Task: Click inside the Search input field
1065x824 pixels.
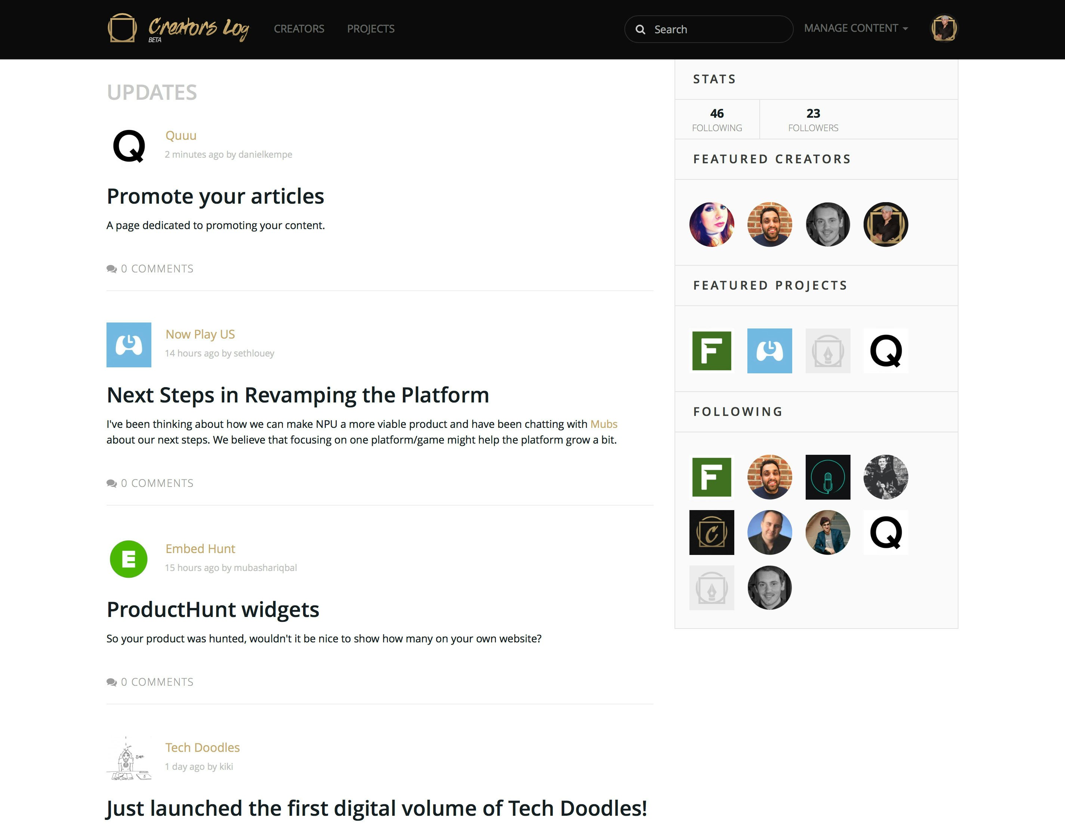Action: [x=707, y=29]
